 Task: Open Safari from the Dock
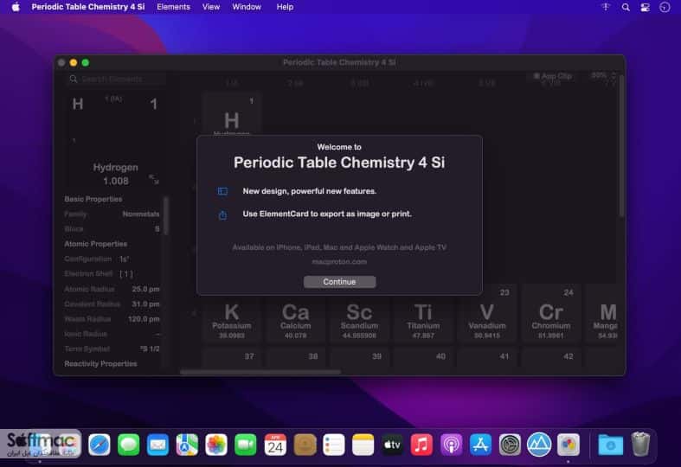coord(99,445)
